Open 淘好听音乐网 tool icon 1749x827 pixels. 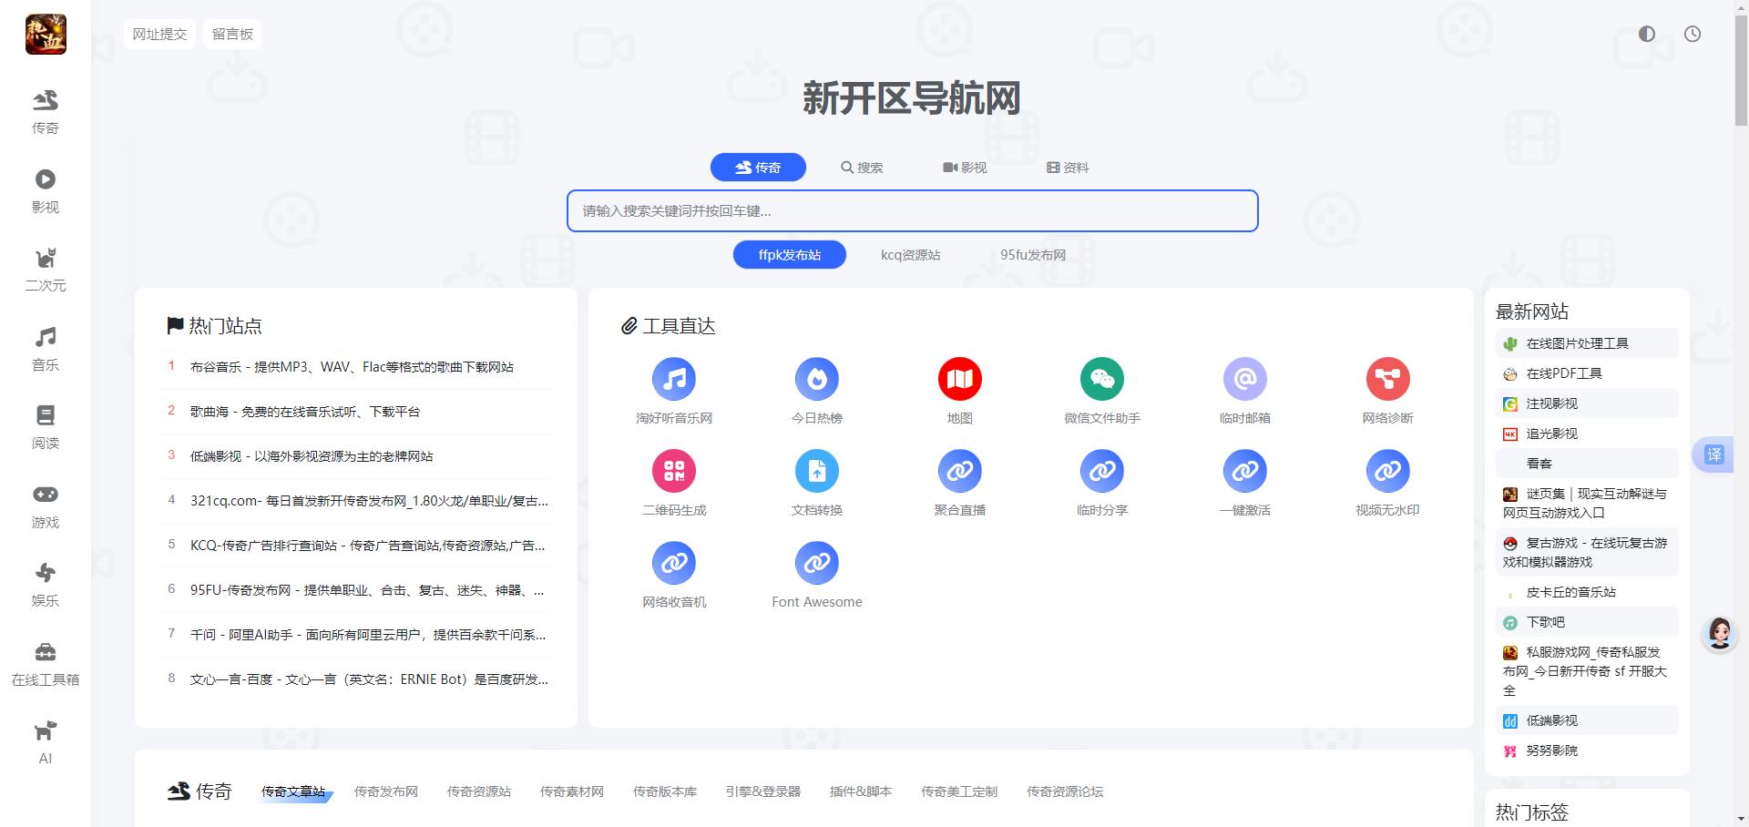tap(674, 379)
